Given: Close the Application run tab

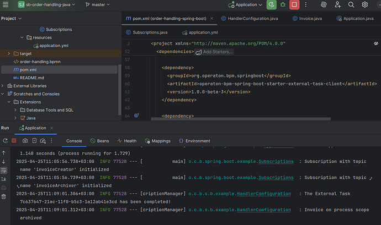Looking at the screenshot, I should 51,128.
